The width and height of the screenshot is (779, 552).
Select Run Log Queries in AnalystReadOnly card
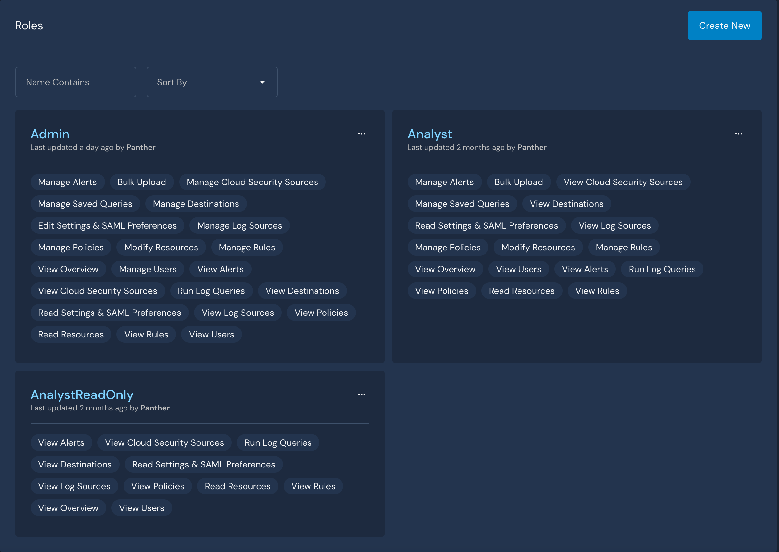(x=277, y=442)
